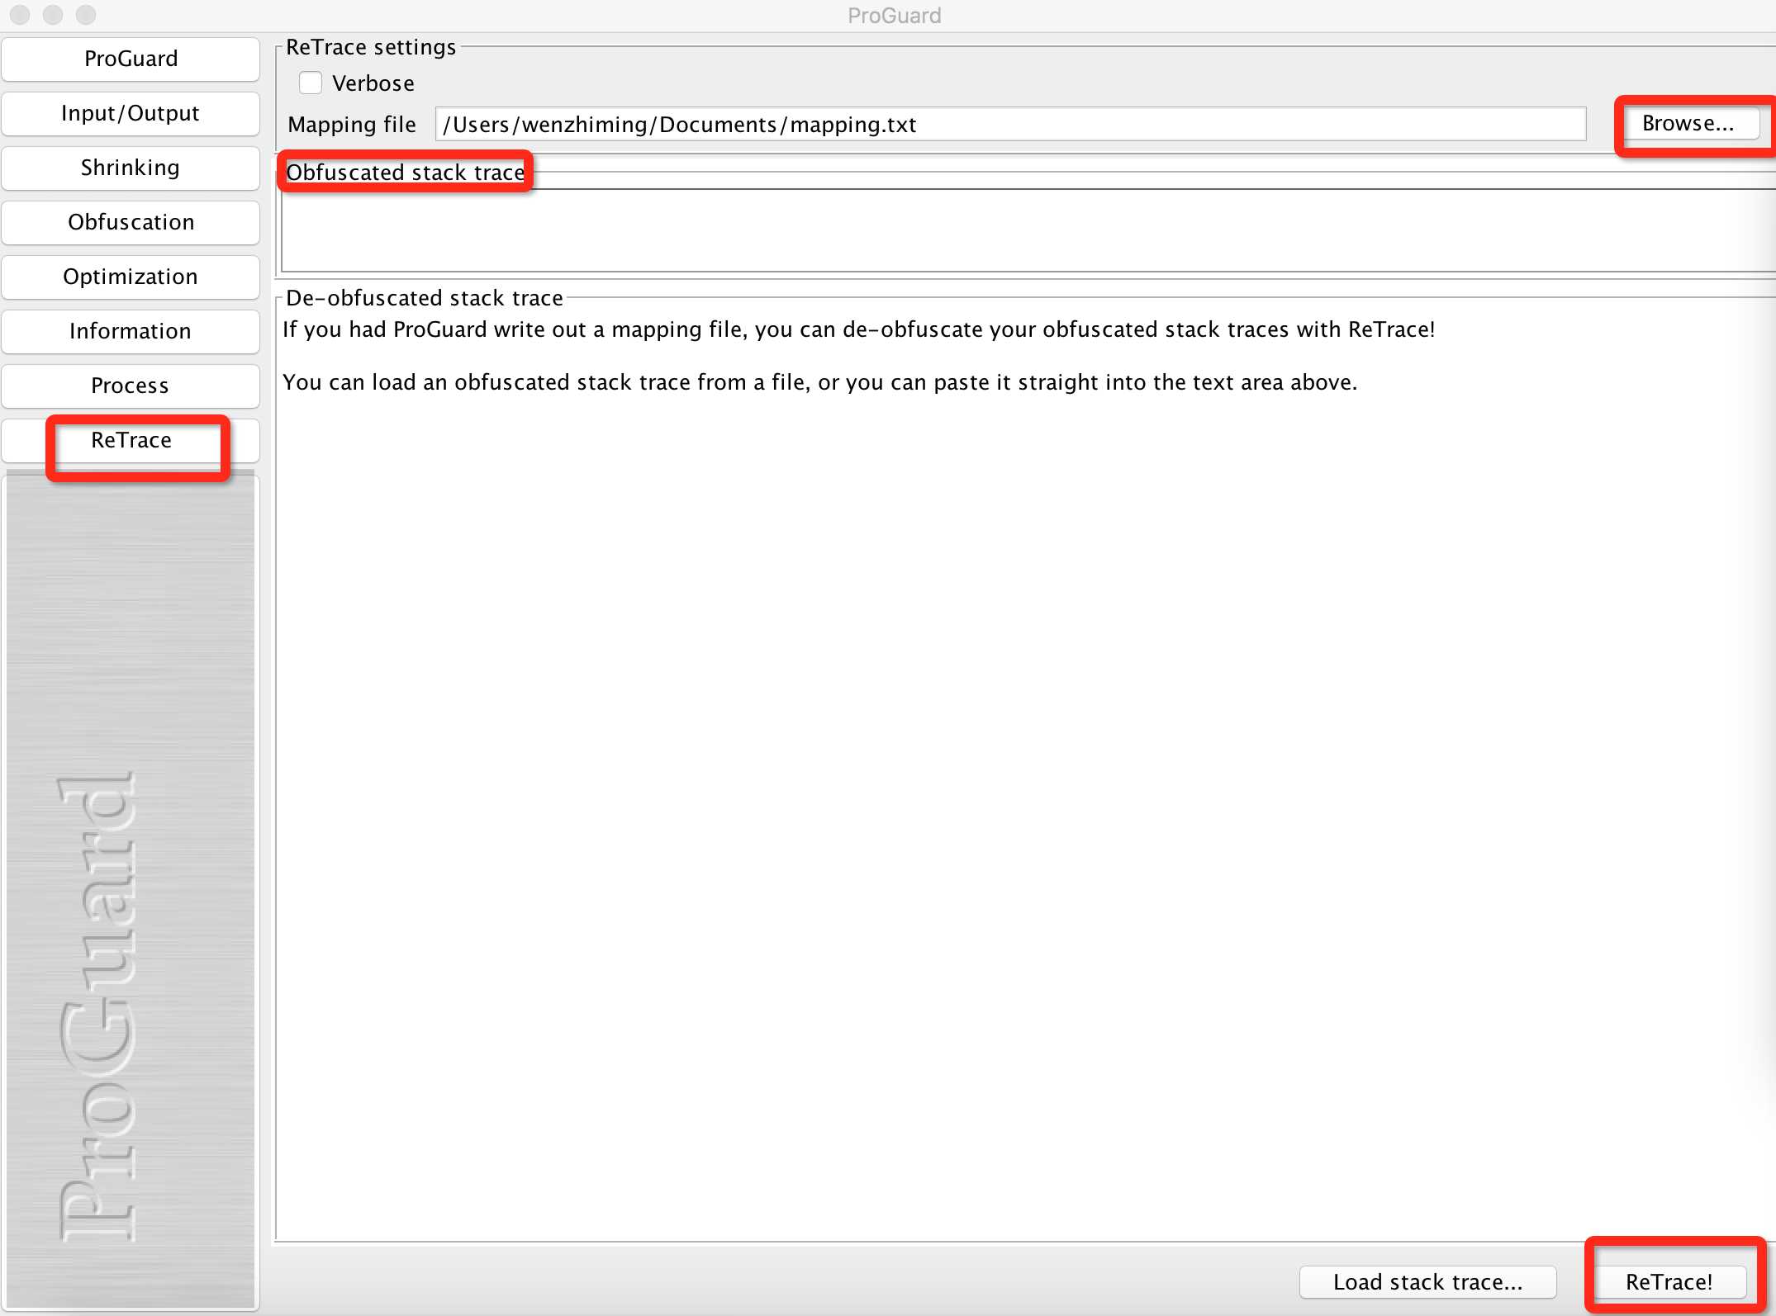The height and width of the screenshot is (1316, 1776).
Task: Switch to the Input/Output tab
Action: (131, 113)
